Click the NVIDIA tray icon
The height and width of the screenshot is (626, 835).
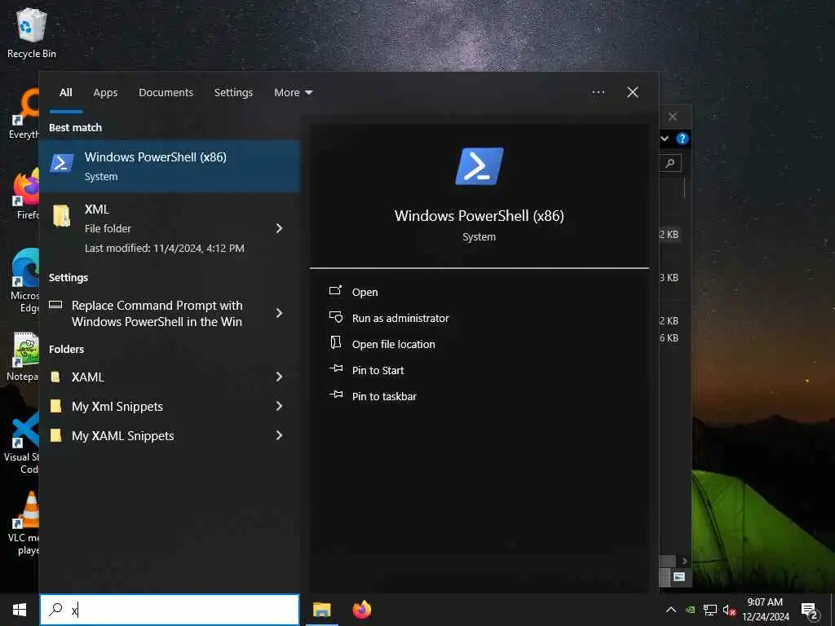point(690,610)
